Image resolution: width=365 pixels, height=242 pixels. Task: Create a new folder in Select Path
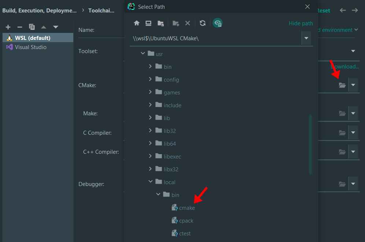(x=176, y=23)
